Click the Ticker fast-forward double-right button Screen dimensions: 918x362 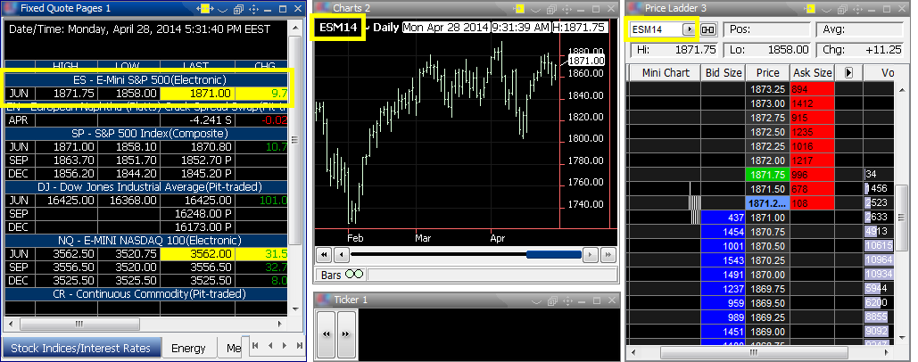click(x=346, y=334)
